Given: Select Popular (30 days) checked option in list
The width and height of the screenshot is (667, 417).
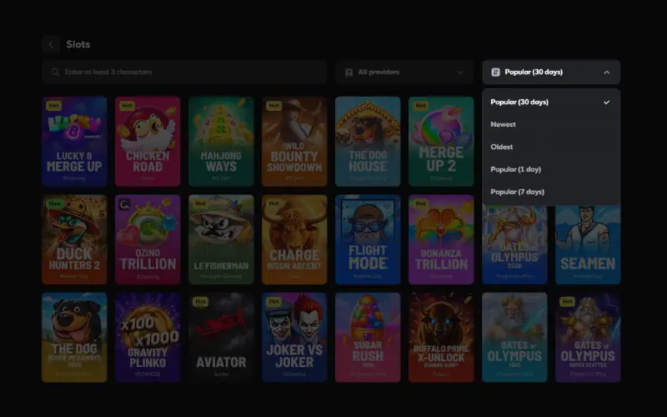Looking at the screenshot, I should pyautogui.click(x=551, y=102).
